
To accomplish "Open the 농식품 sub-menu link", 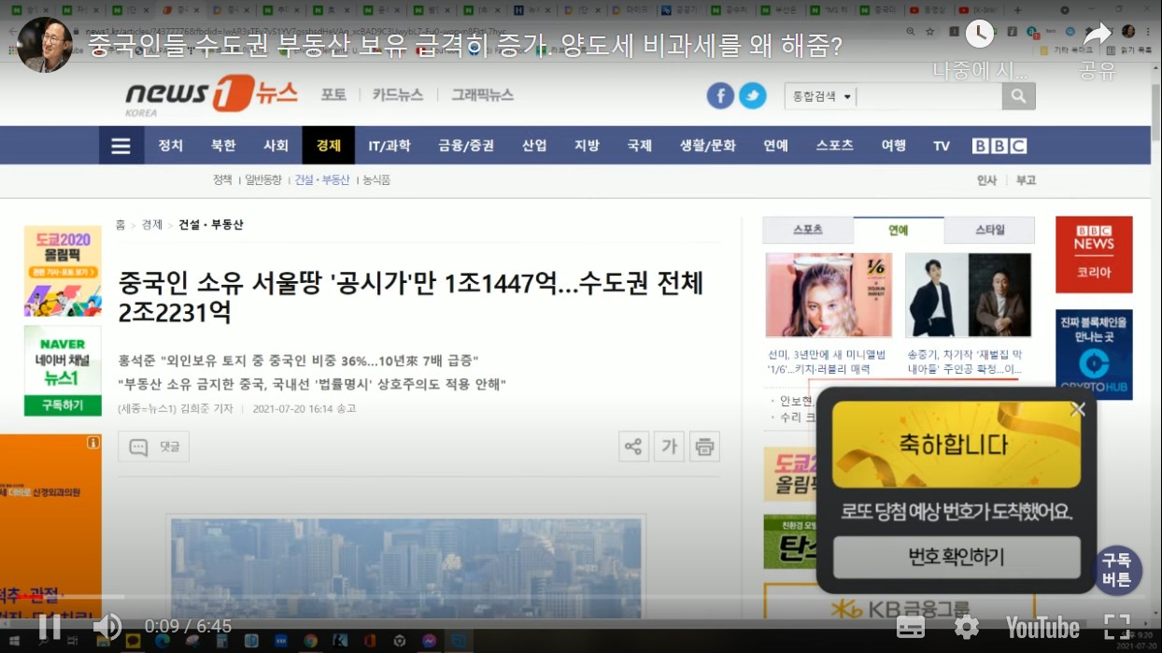I will point(376,180).
